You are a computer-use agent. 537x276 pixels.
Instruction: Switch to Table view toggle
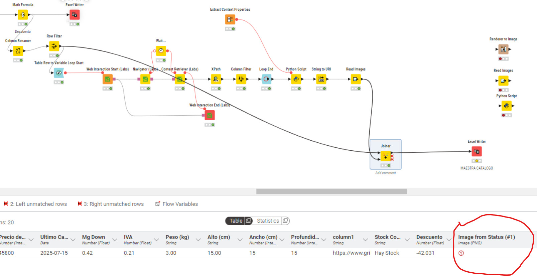(236, 221)
